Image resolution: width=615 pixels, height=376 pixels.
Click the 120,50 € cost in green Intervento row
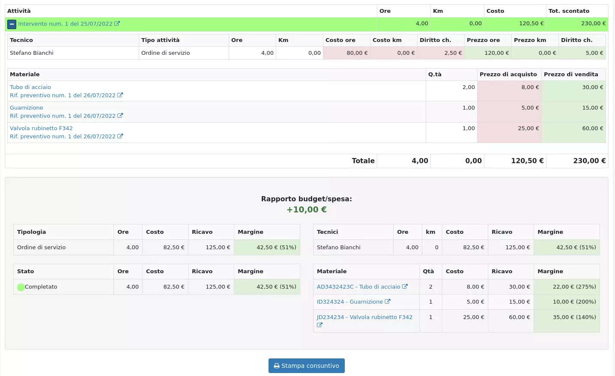pyautogui.click(x=515, y=24)
